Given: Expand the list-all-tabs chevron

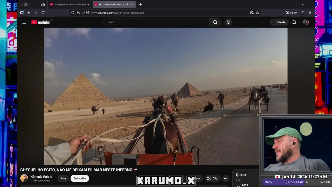Looking at the screenshot, I should pyautogui.click(x=303, y=4).
